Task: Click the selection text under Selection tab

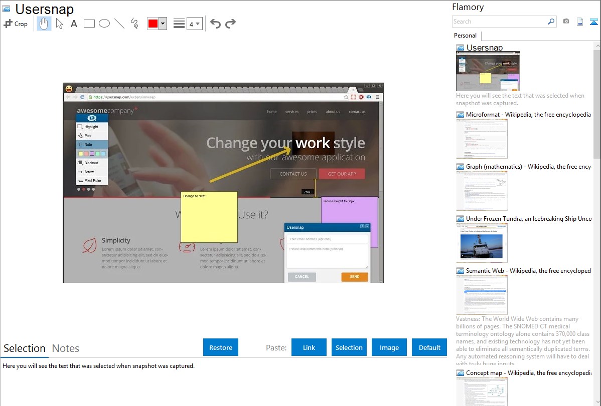Action: pos(98,366)
